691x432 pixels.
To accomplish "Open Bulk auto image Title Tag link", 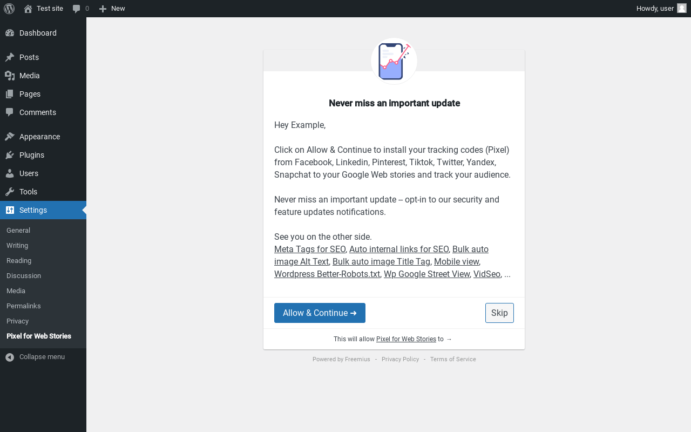I will [x=381, y=261].
